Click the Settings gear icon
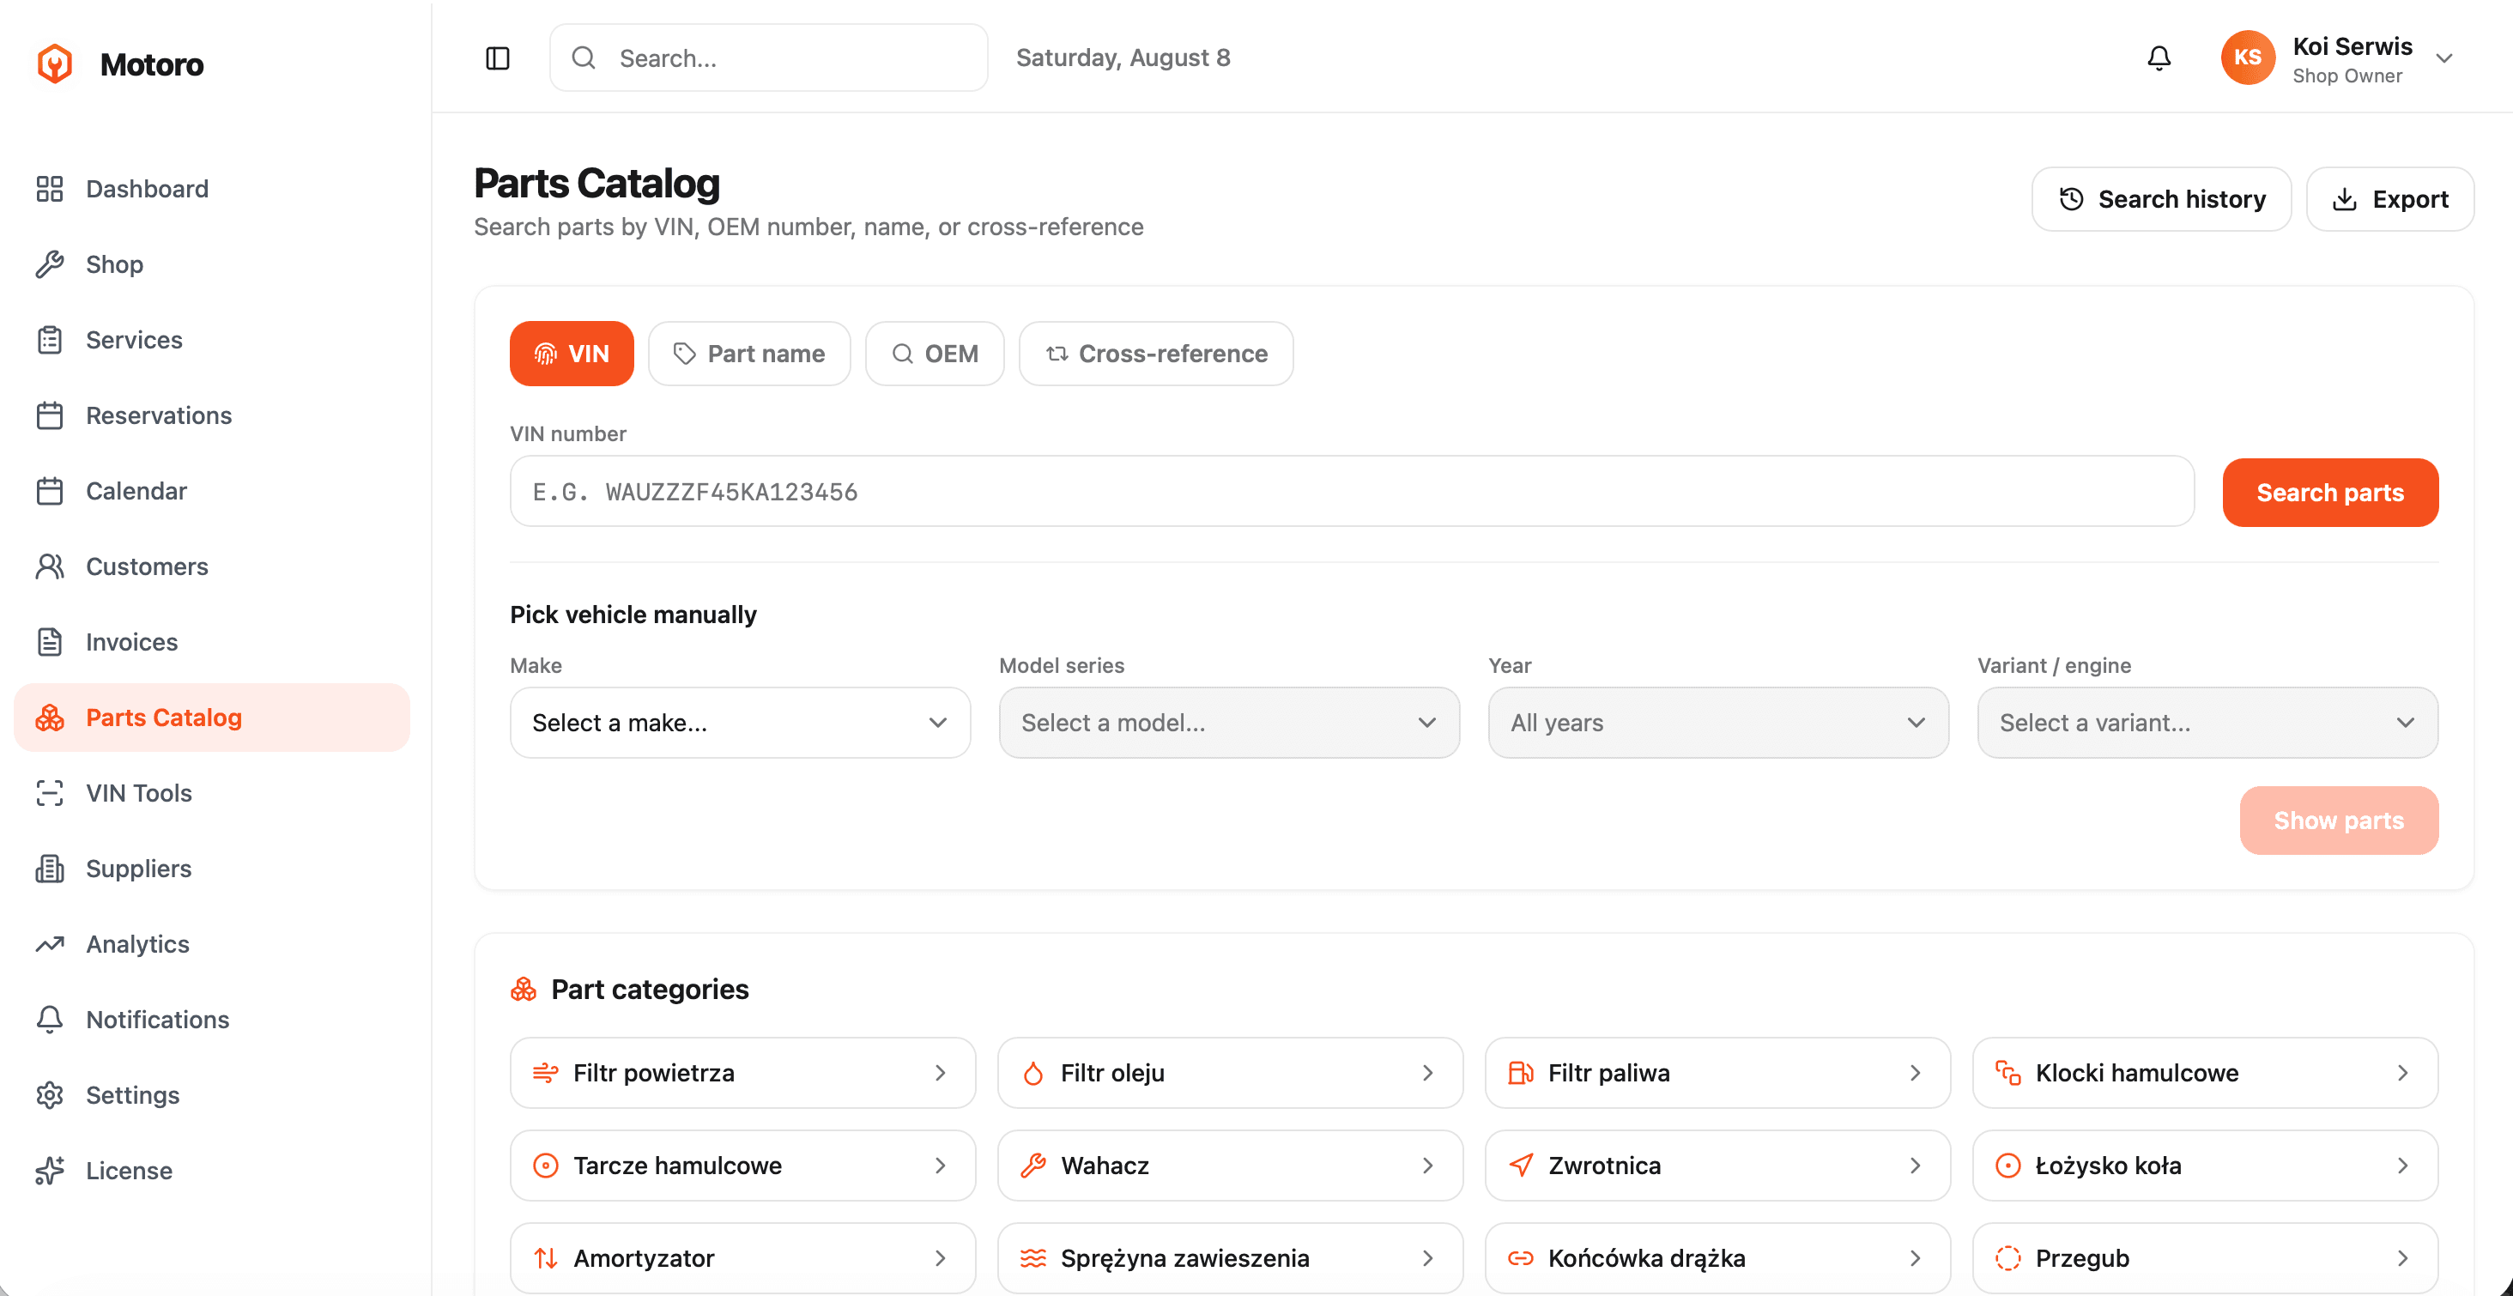Image resolution: width=2513 pixels, height=1296 pixels. (x=50, y=1095)
